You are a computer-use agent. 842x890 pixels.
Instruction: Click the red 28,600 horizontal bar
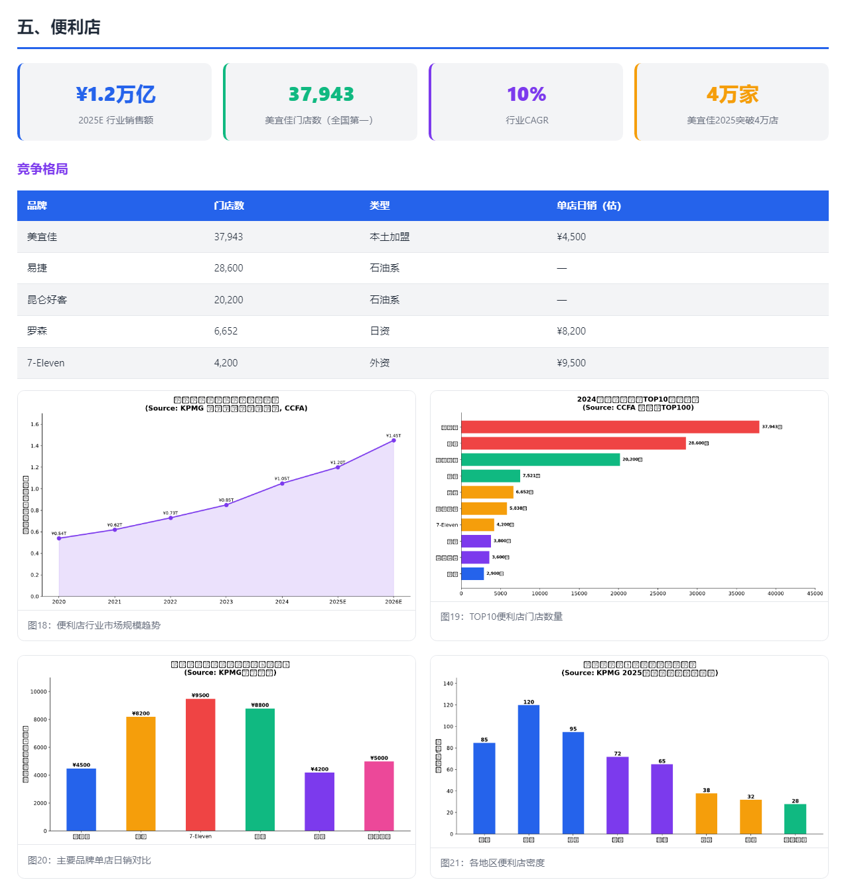pyautogui.click(x=573, y=443)
